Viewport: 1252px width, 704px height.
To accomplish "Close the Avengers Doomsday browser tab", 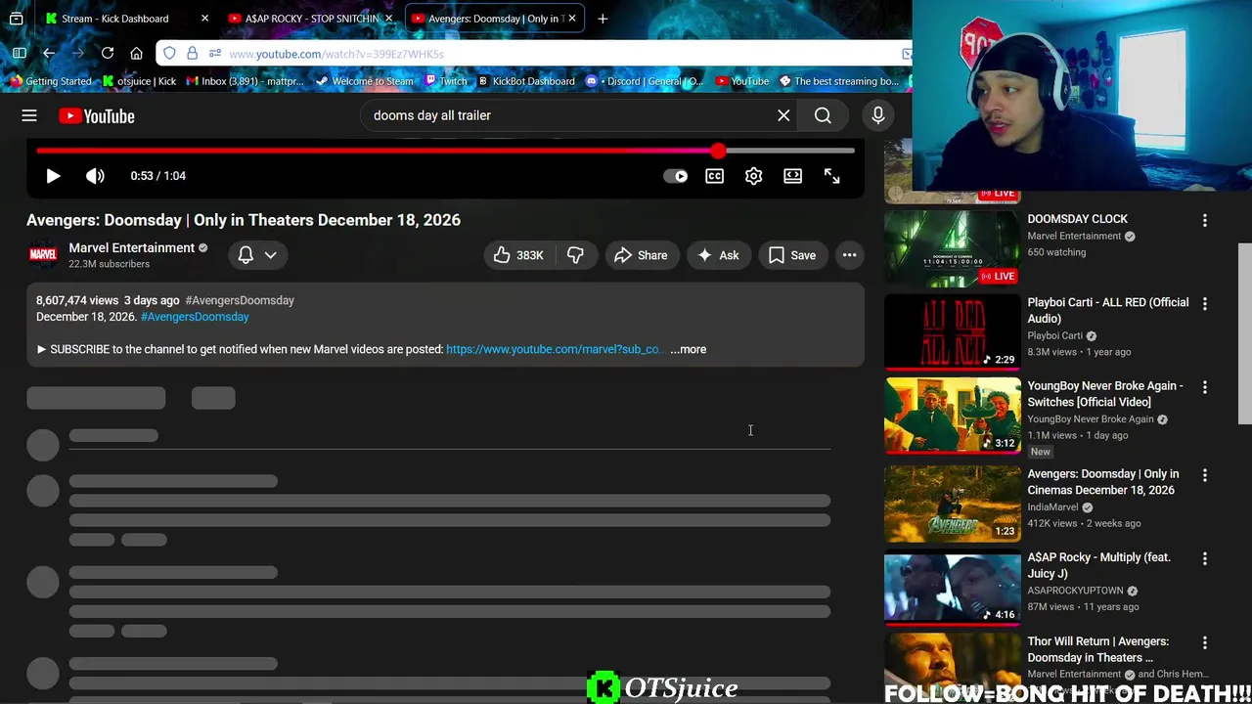I will [x=572, y=19].
